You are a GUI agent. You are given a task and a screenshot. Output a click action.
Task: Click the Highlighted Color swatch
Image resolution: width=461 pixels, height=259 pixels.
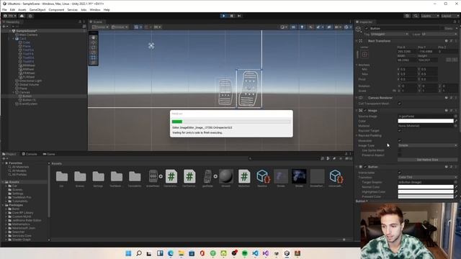point(426,192)
